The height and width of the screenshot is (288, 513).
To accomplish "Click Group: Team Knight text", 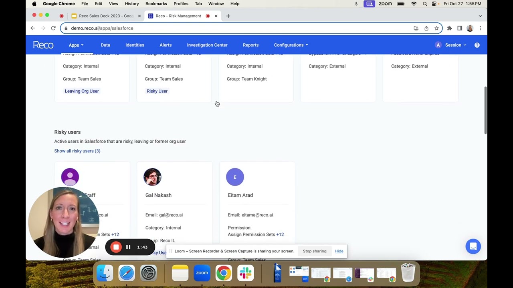I will (246, 79).
